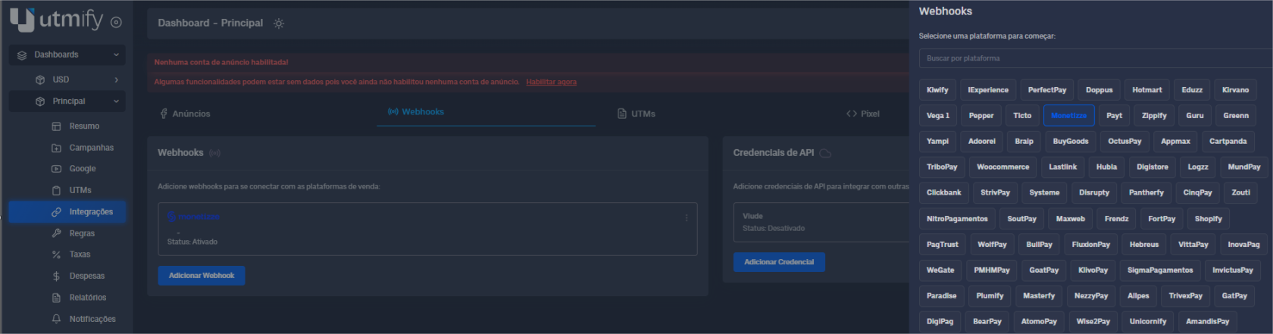
Task: Click the Utmify logo
Action: pos(57,19)
